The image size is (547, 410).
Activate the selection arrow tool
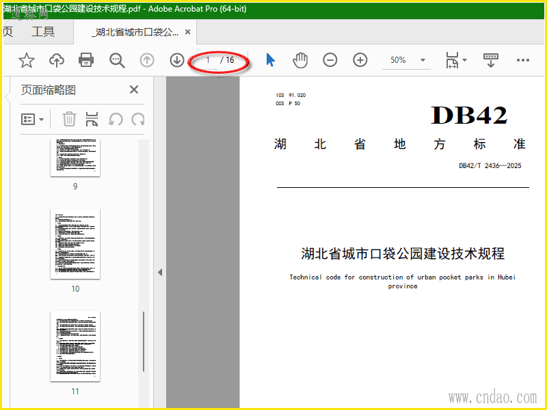270,60
